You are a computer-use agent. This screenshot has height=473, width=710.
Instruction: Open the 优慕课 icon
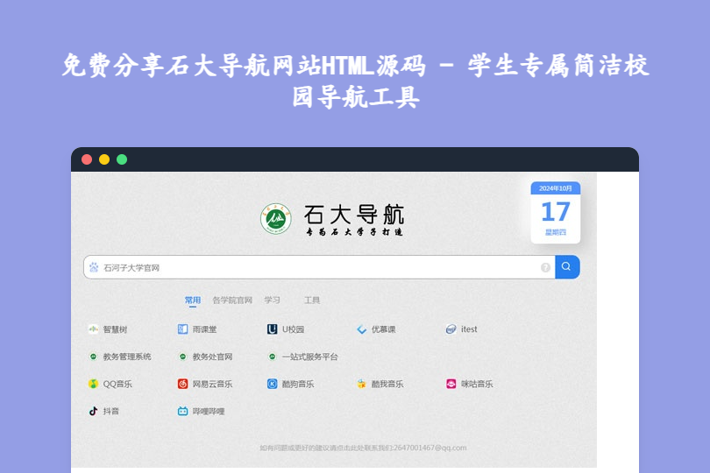coord(361,329)
